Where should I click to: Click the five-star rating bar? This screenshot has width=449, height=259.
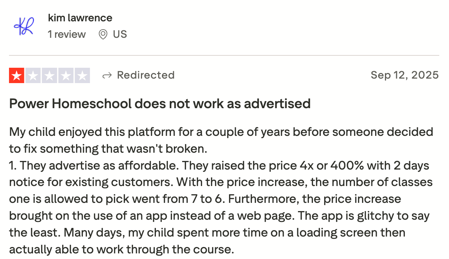pyautogui.click(x=49, y=75)
